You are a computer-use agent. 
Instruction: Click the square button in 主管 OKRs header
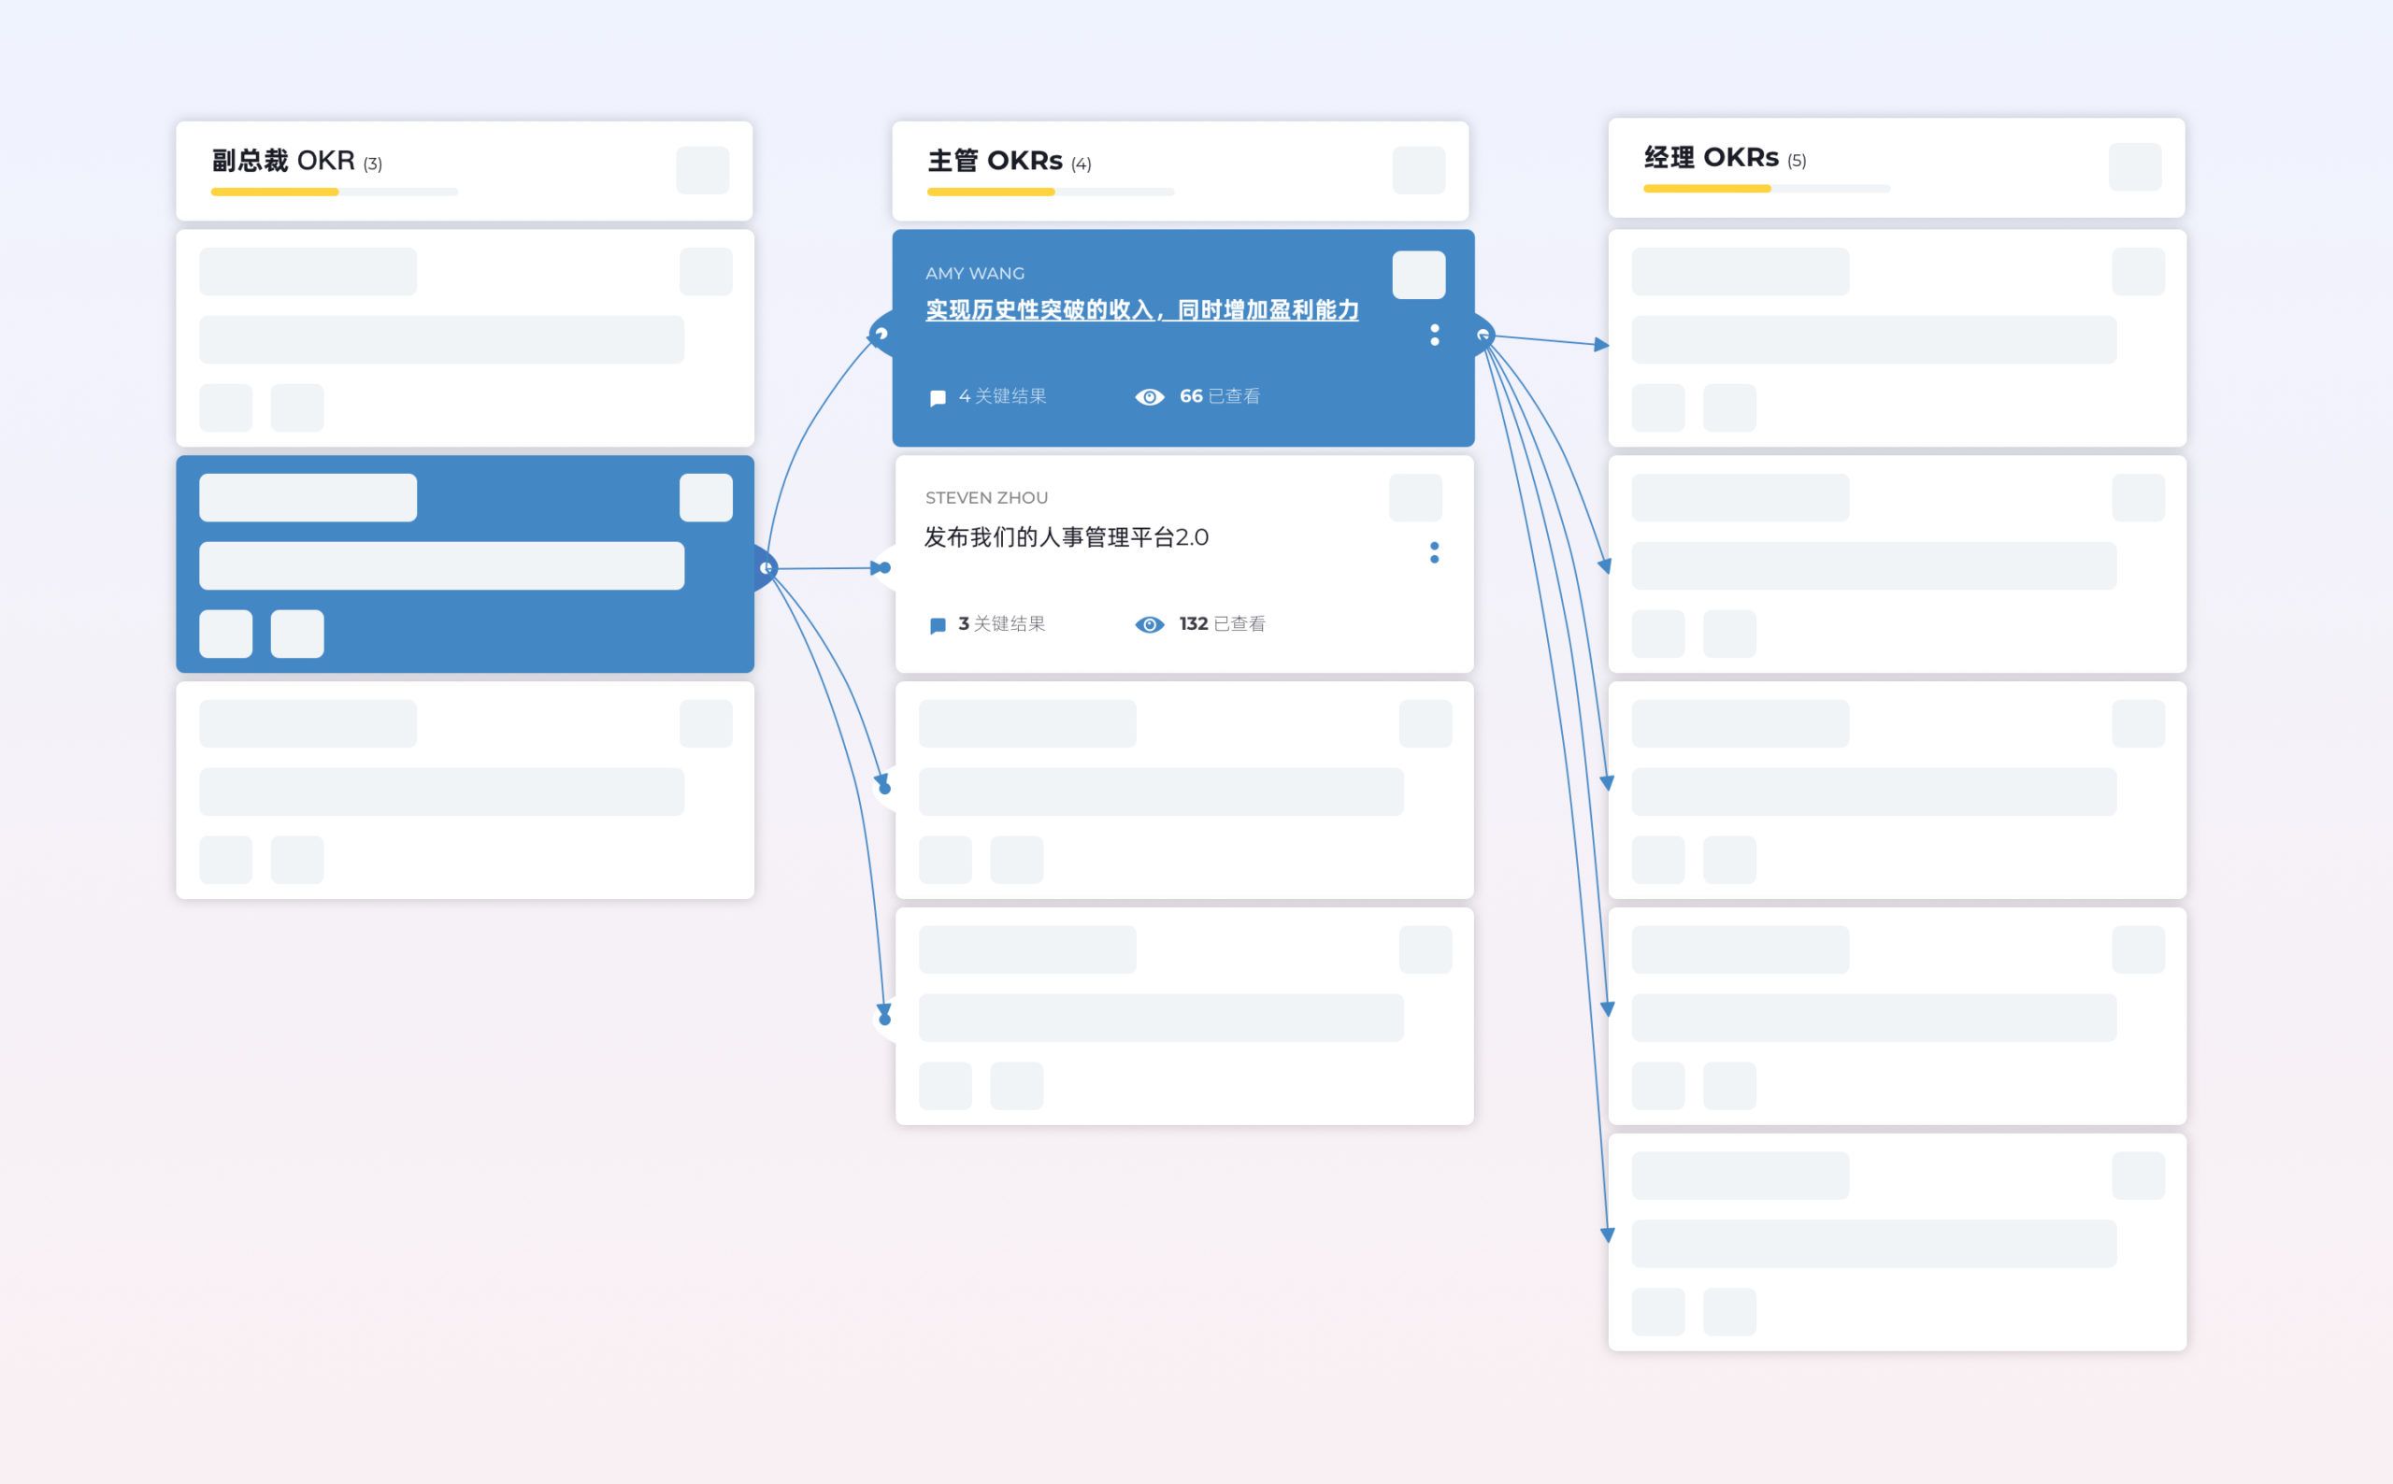coord(1418,170)
